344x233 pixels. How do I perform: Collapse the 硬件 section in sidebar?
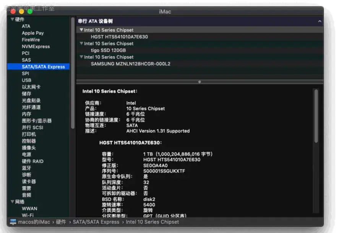coord(13,20)
